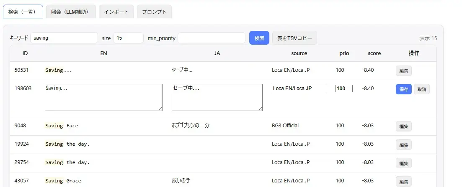Edit row 50531 via 編集 button

click(x=404, y=71)
